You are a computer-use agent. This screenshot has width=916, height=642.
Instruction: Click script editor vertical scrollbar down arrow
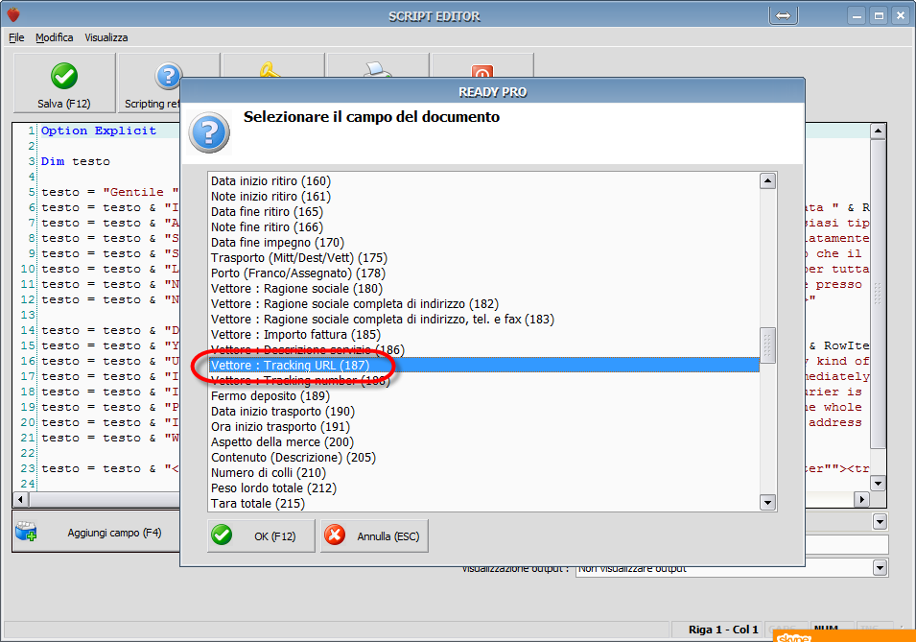[878, 483]
